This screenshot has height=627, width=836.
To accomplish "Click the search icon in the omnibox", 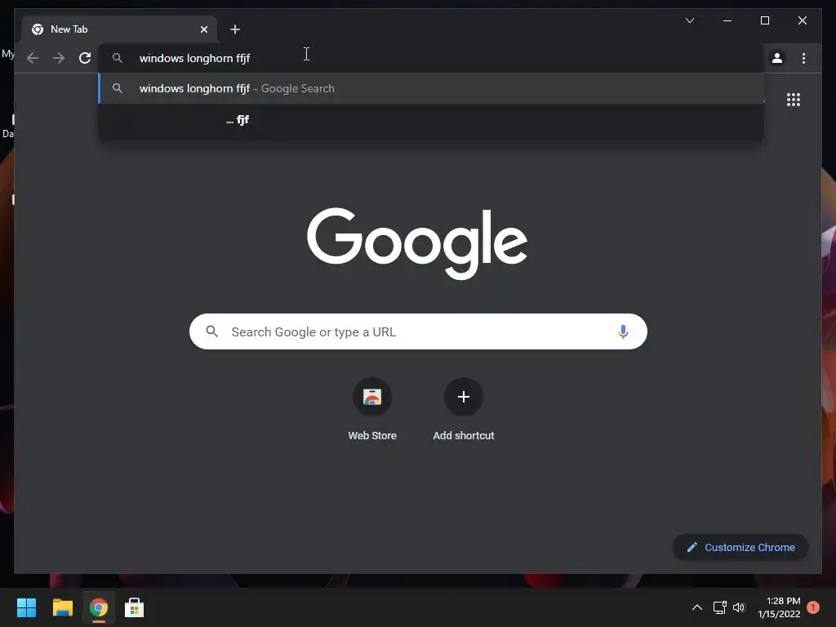I will pos(118,58).
